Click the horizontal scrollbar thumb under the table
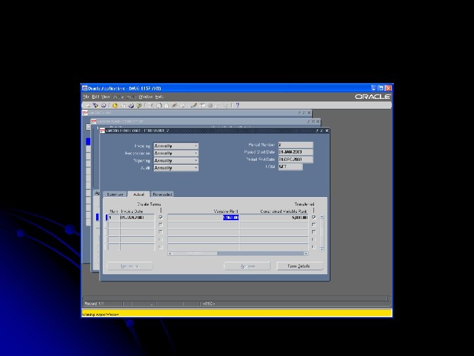 click(x=195, y=253)
